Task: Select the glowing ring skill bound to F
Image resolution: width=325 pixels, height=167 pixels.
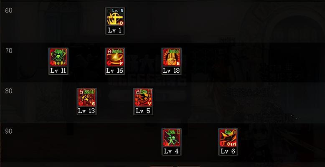Action: pyautogui.click(x=115, y=57)
